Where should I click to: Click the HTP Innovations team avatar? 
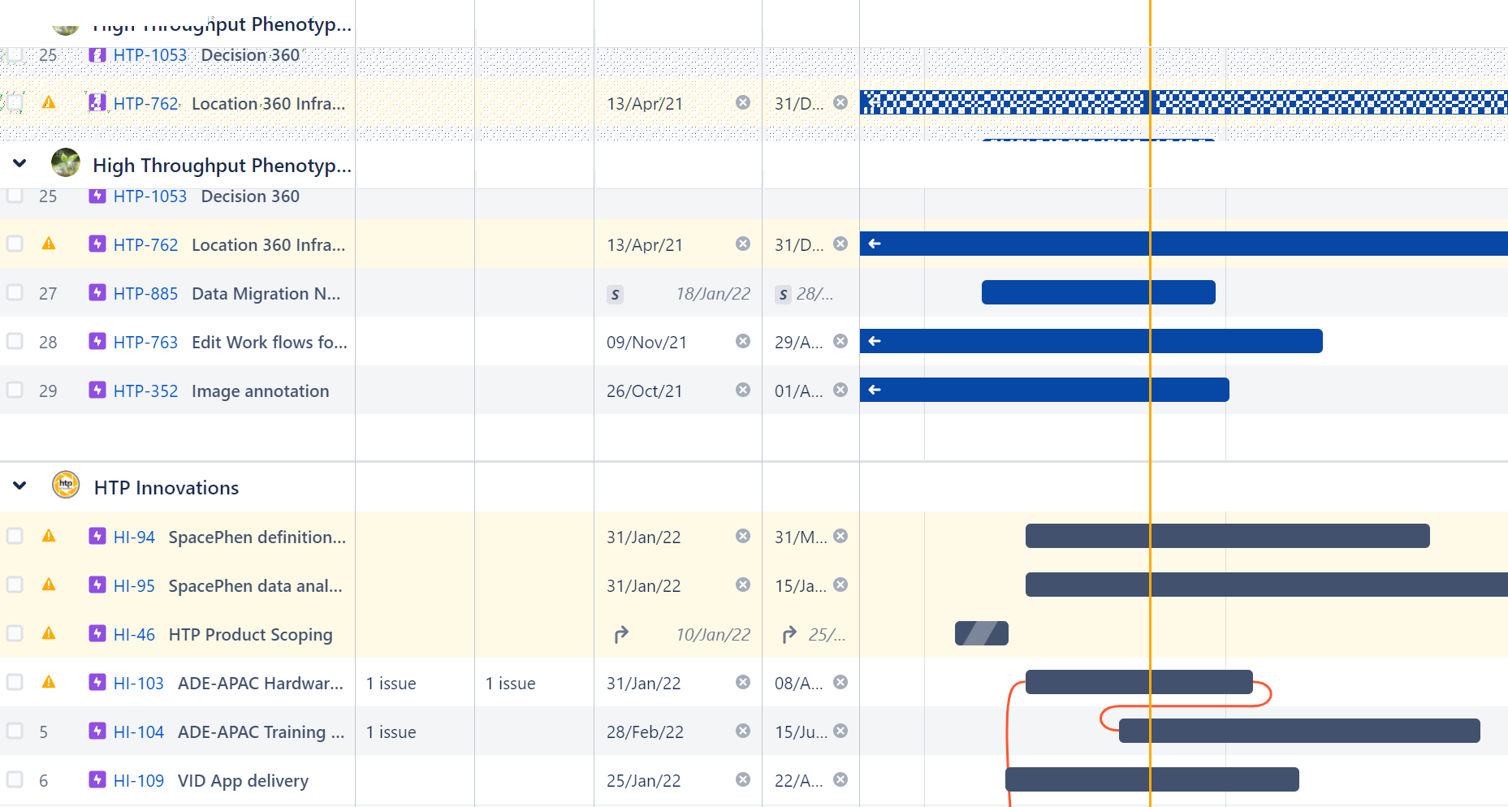click(66, 485)
